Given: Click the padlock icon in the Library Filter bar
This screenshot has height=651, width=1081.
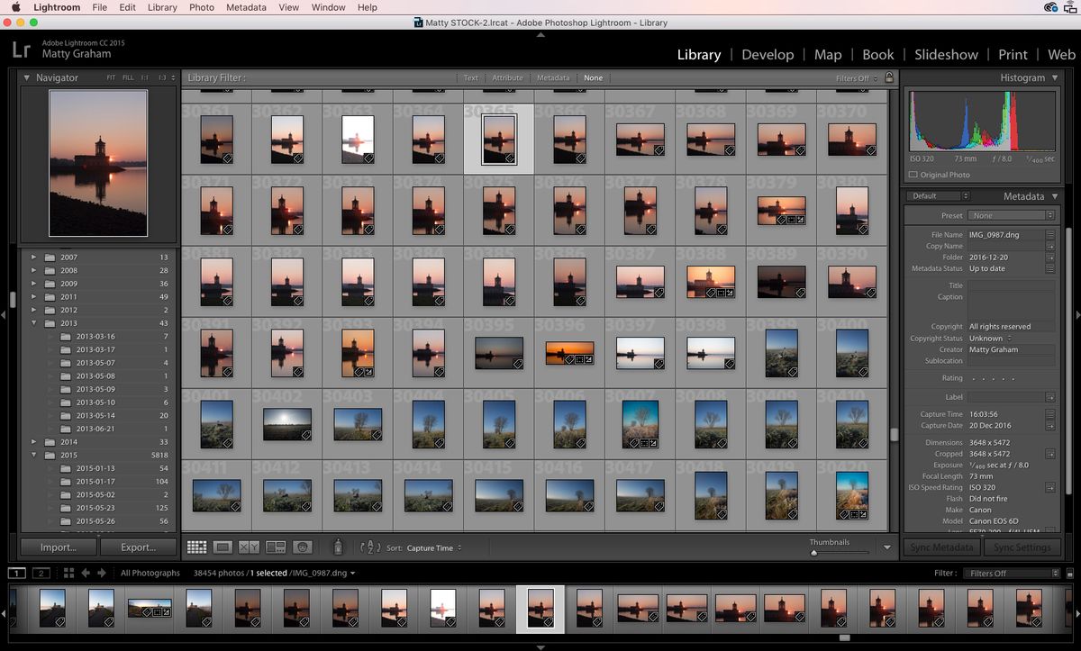Looking at the screenshot, I should click(x=888, y=77).
